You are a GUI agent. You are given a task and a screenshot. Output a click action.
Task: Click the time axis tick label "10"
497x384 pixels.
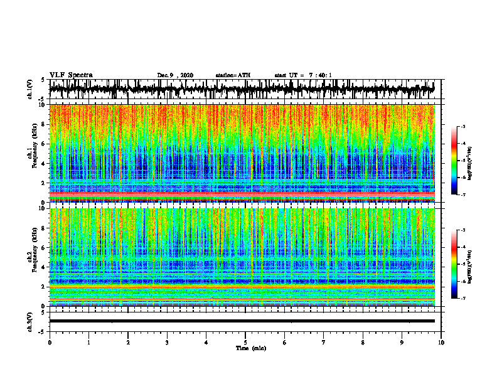pos(441,343)
